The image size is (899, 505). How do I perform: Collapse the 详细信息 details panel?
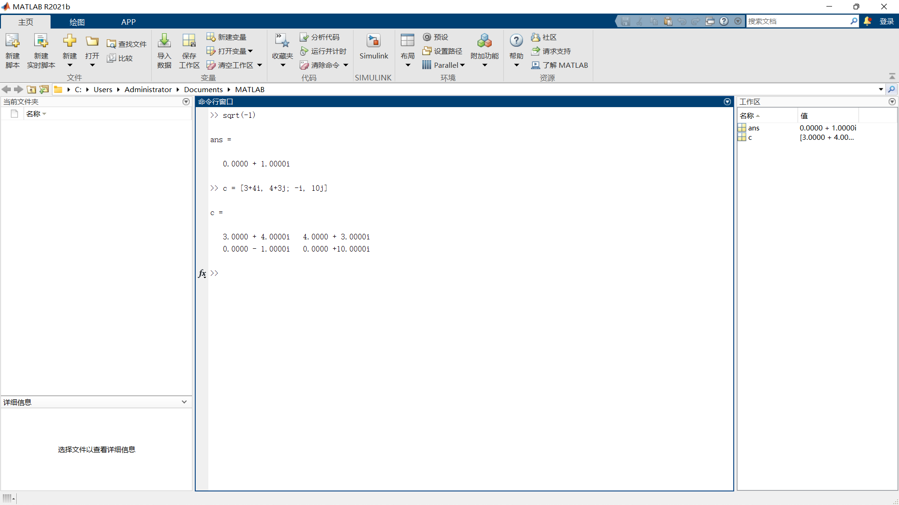[x=184, y=402]
